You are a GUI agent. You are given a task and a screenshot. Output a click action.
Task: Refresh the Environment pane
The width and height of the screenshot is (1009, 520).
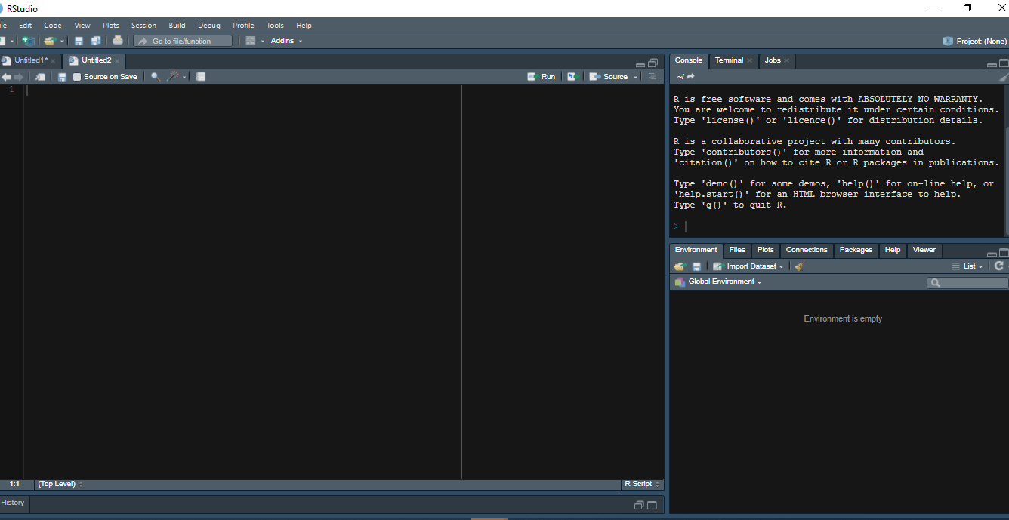[998, 266]
